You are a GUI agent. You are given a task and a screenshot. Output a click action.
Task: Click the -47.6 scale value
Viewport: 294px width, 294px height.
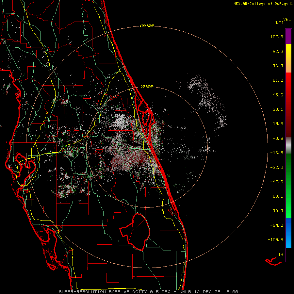pos(277,182)
